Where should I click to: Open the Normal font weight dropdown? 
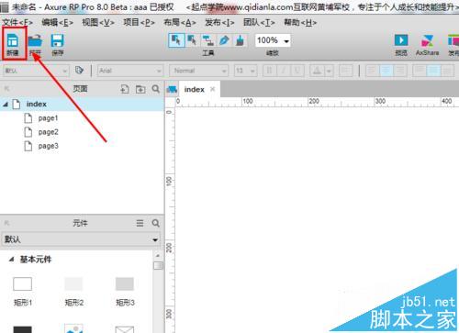click(x=199, y=71)
